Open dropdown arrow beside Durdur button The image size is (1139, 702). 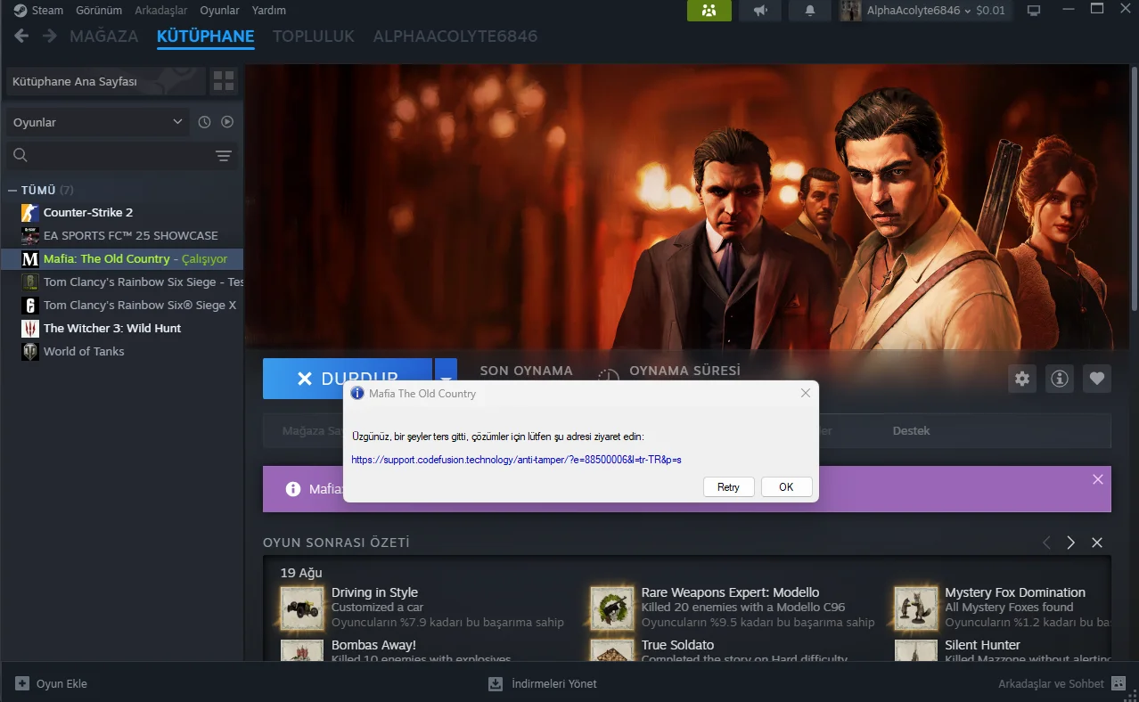[446, 379]
